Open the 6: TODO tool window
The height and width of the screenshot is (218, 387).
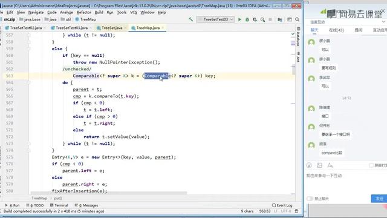35,205
